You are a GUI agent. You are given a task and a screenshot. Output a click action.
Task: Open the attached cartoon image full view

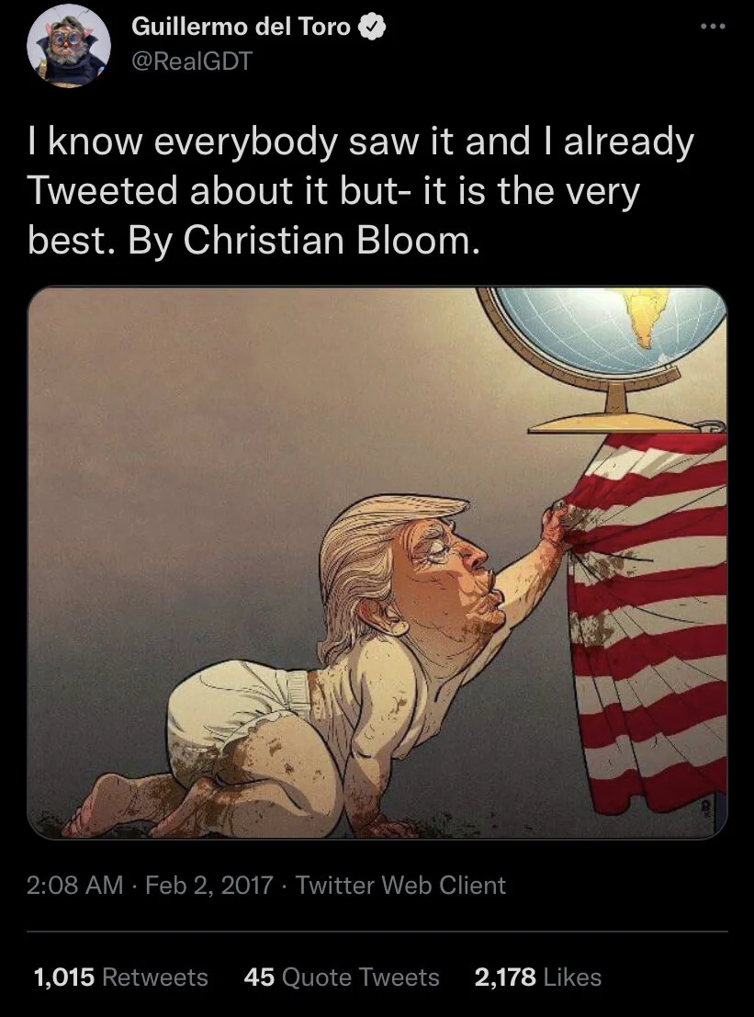point(377,562)
